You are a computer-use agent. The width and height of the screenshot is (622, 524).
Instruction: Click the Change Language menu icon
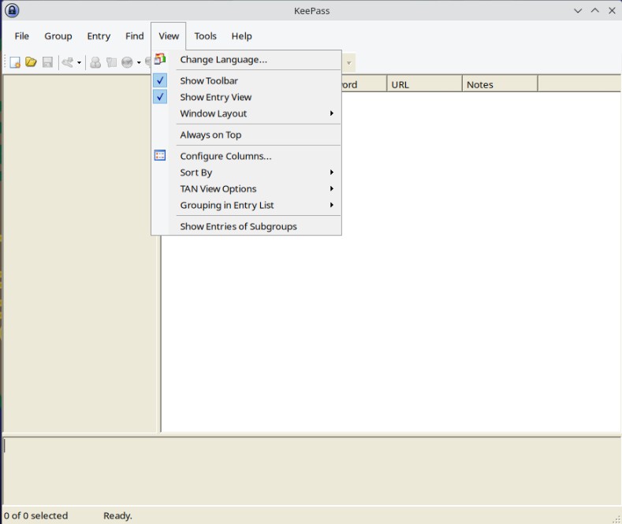pyautogui.click(x=160, y=59)
